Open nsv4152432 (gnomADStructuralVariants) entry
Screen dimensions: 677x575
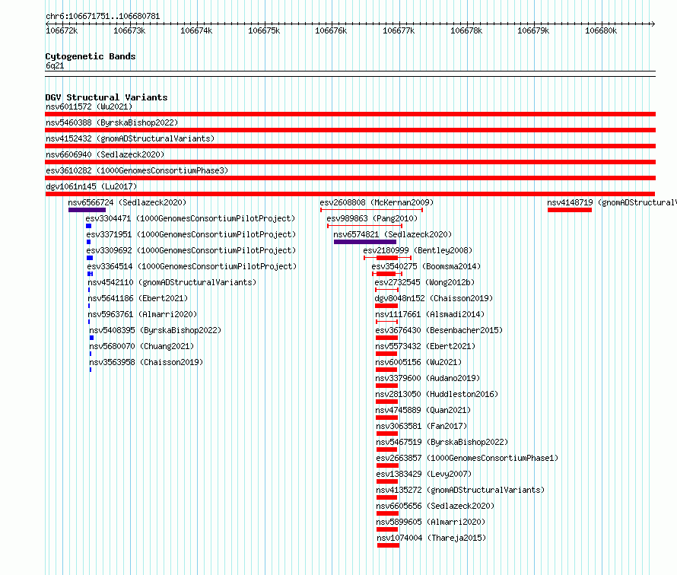pyautogui.click(x=130, y=138)
